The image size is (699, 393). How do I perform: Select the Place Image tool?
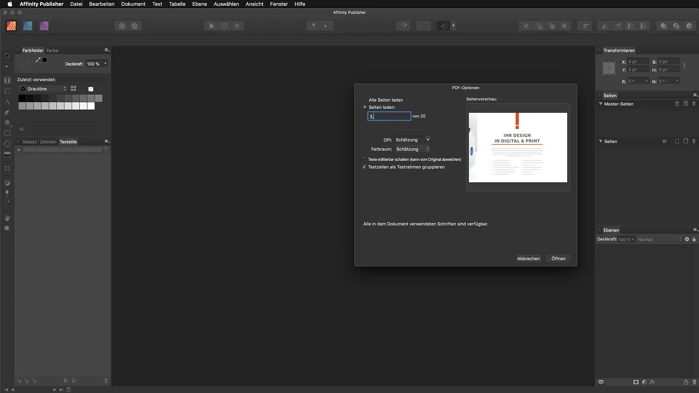point(7,155)
